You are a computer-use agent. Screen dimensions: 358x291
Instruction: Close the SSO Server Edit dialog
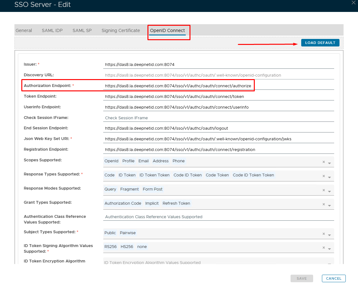[x=354, y=3]
